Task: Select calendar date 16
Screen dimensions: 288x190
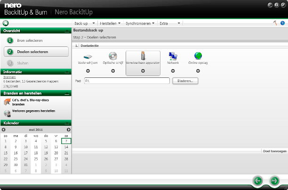Action: click(x=16, y=153)
